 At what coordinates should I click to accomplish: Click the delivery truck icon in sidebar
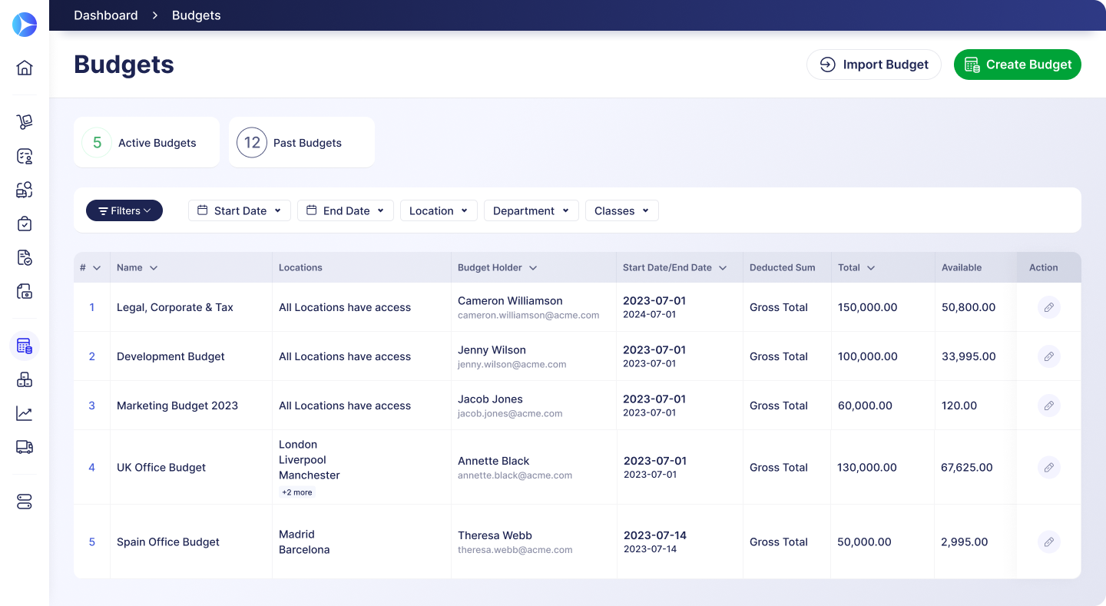25,447
